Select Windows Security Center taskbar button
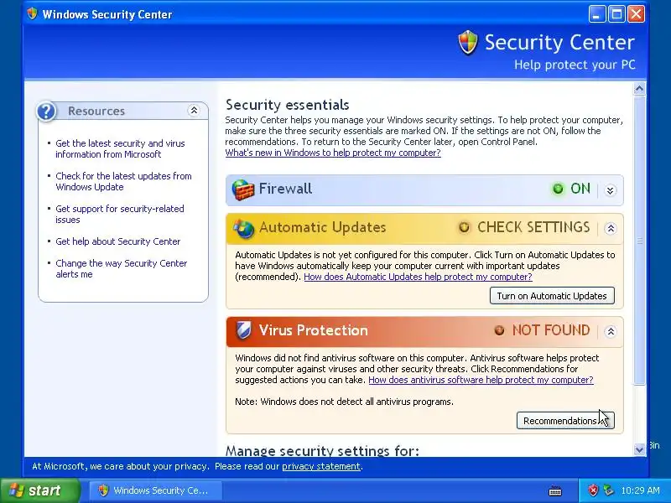The width and height of the screenshot is (671, 503). pyautogui.click(x=156, y=490)
